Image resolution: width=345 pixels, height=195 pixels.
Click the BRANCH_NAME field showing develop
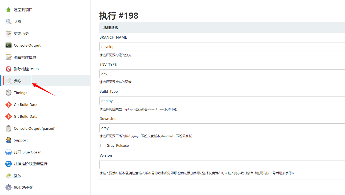click(x=222, y=47)
